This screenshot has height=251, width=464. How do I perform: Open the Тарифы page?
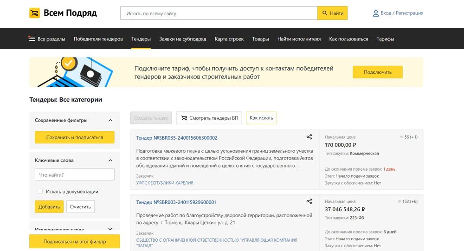[385, 39]
